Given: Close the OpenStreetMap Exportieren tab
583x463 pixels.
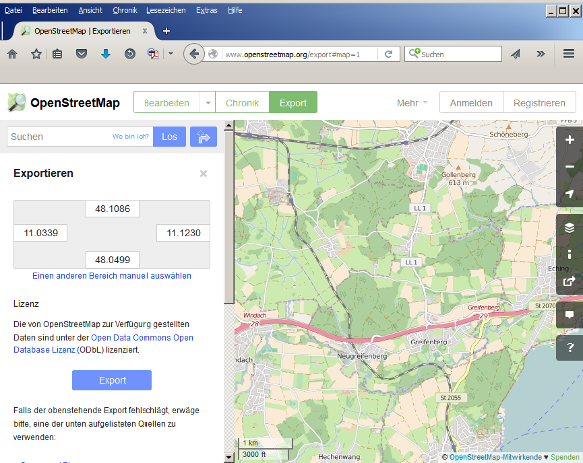Looking at the screenshot, I should [x=145, y=31].
